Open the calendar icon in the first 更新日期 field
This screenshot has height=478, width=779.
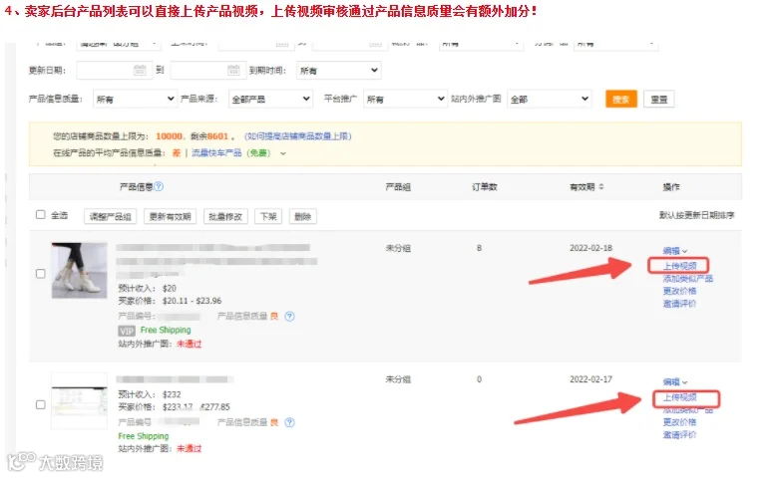[x=140, y=70]
